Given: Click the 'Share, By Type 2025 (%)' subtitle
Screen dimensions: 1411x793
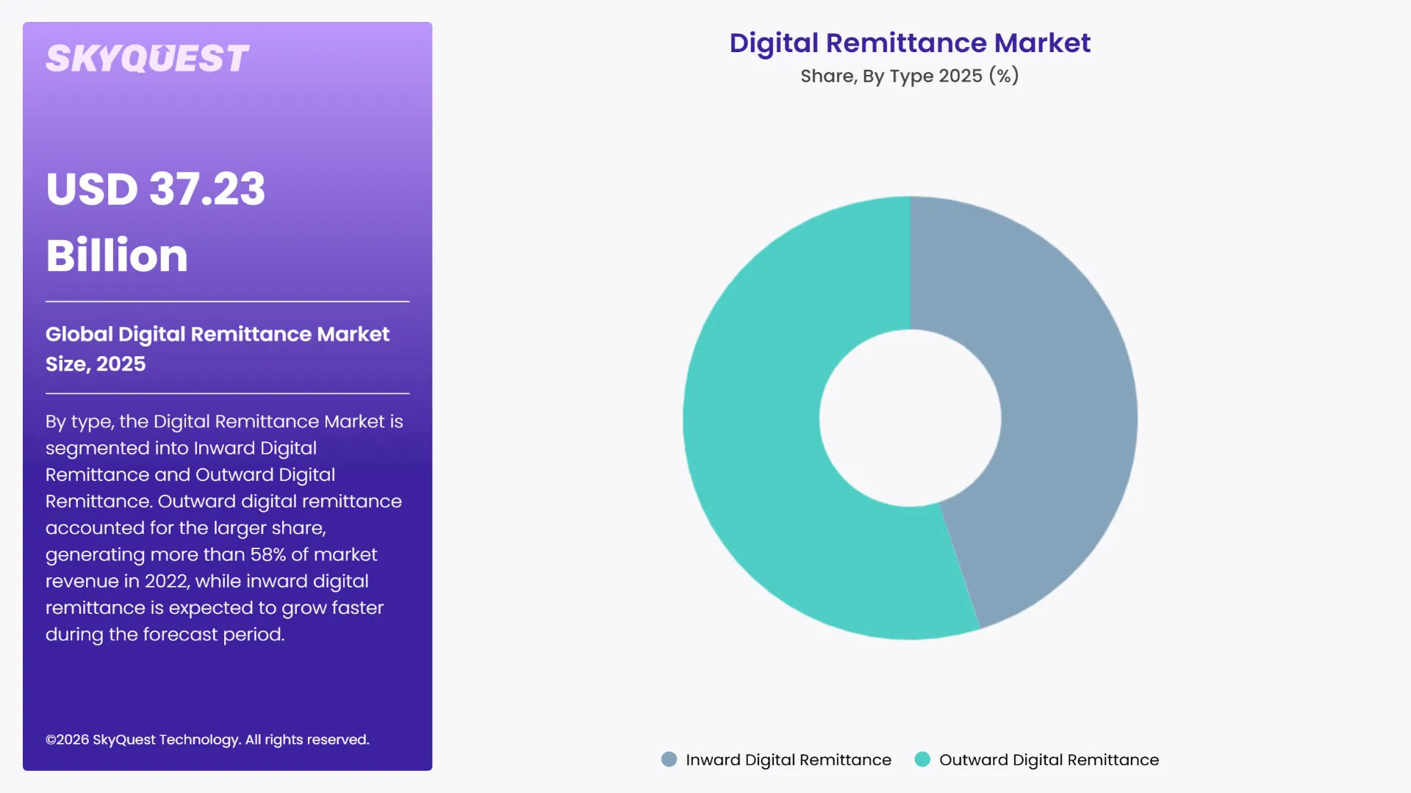Looking at the screenshot, I should pyautogui.click(x=910, y=76).
